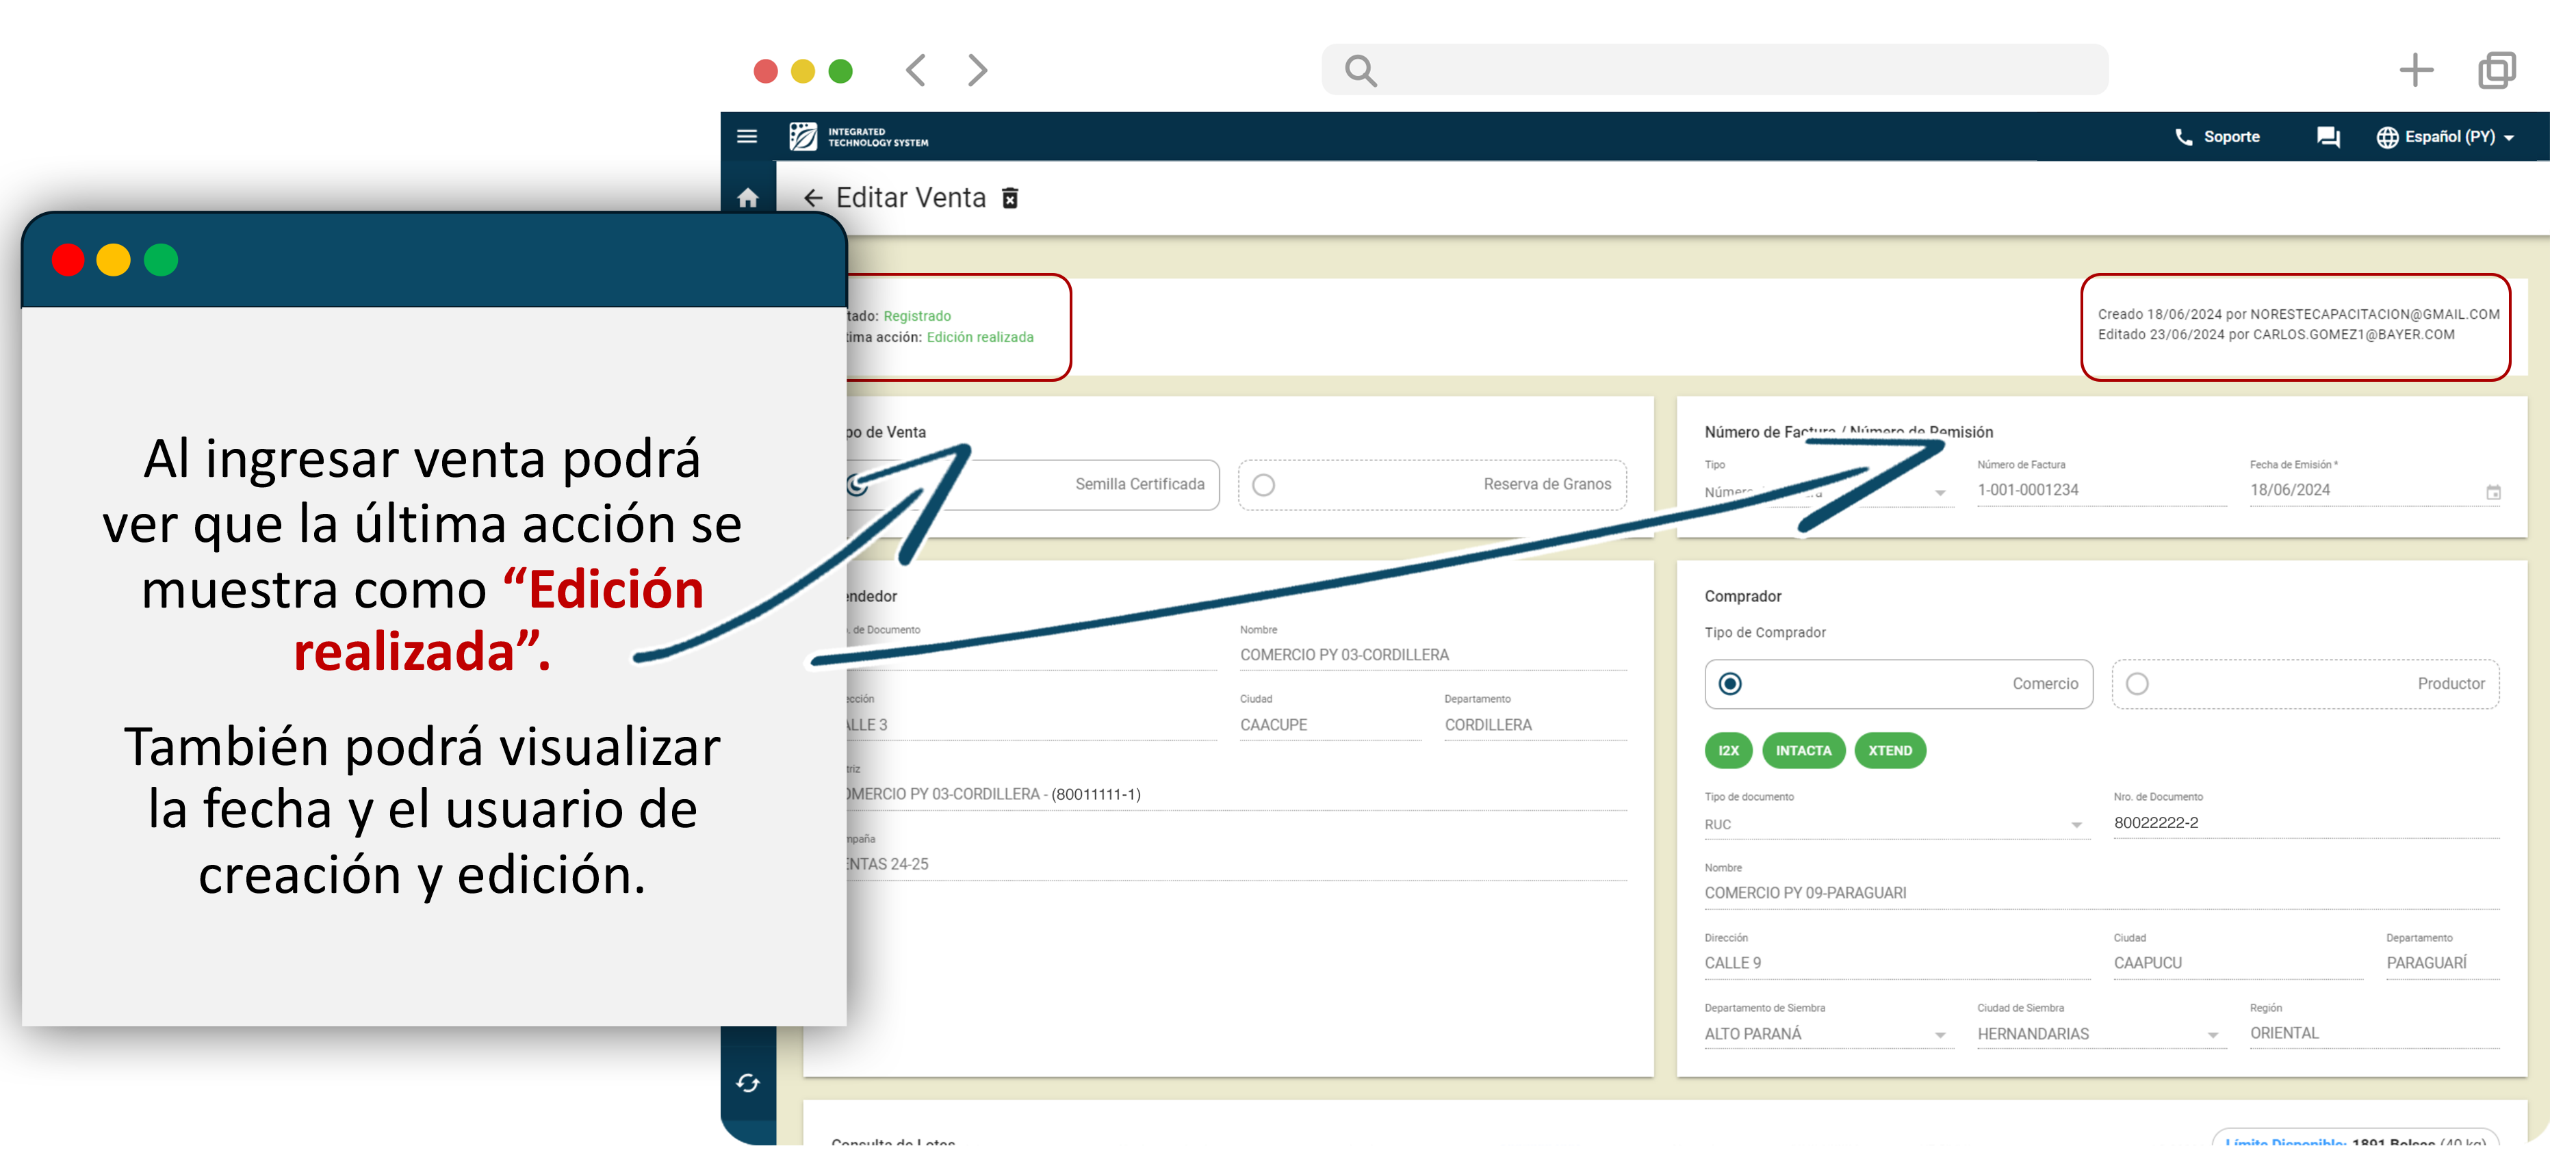
Task: Open the hamburger navigation menu
Action: (746, 137)
